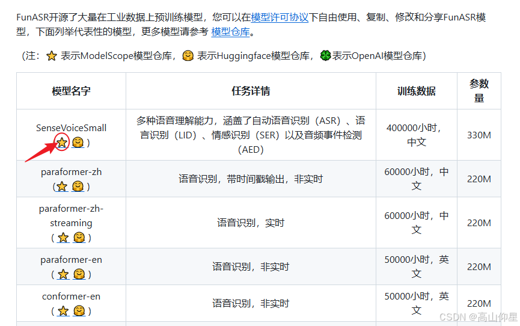Open Huggingface emoji link for SenseVoiceSmall

(x=78, y=143)
